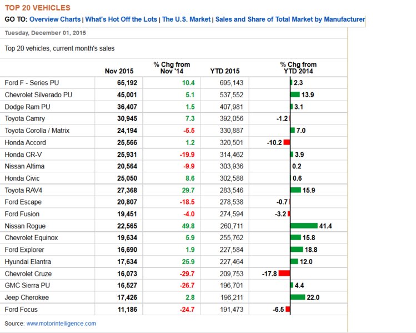The image size is (416, 333).
Task: Open the Overview Charts link
Action: pyautogui.click(x=55, y=19)
